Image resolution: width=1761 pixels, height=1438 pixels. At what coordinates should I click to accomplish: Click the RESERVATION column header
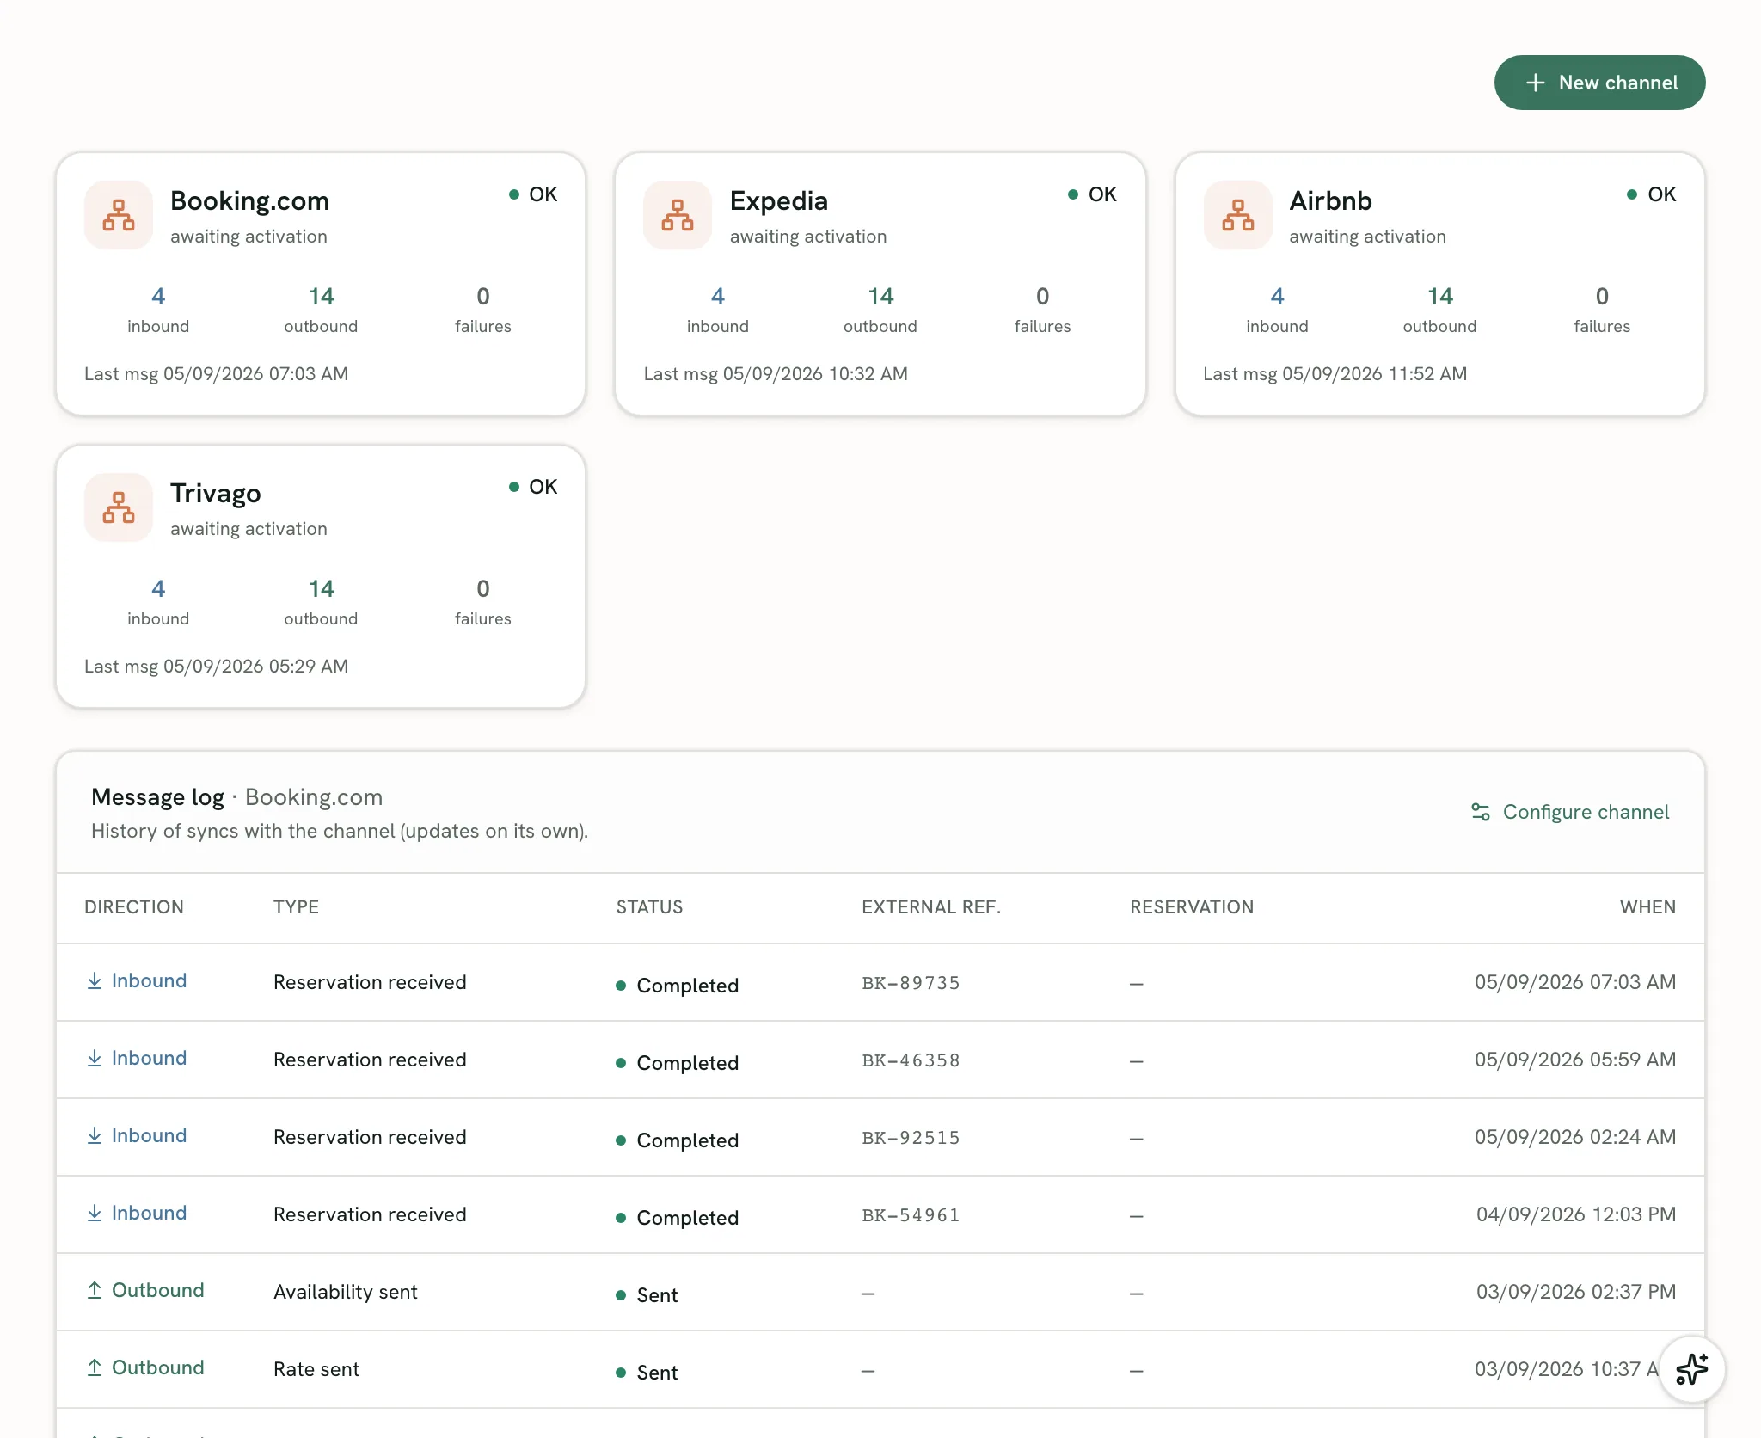coord(1192,907)
